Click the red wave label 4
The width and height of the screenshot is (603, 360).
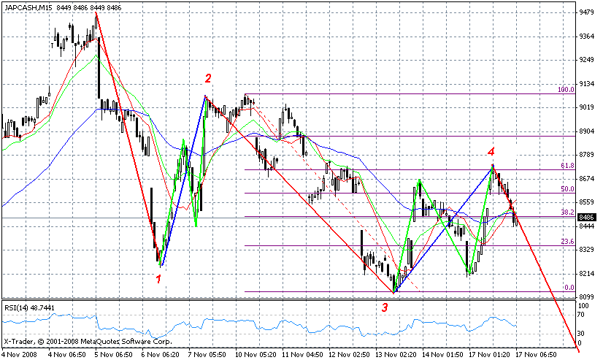click(x=491, y=152)
